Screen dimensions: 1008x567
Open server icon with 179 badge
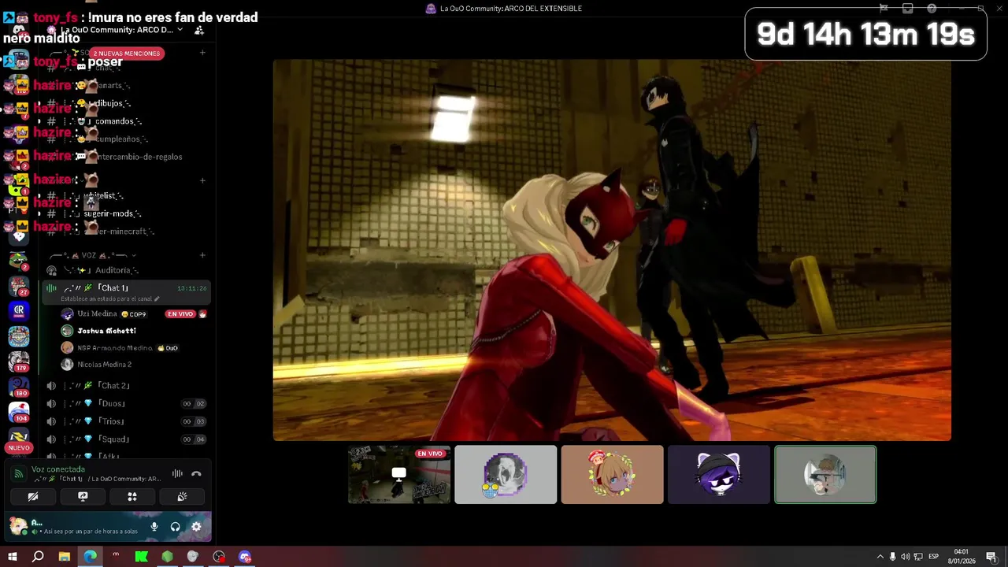[19, 361]
